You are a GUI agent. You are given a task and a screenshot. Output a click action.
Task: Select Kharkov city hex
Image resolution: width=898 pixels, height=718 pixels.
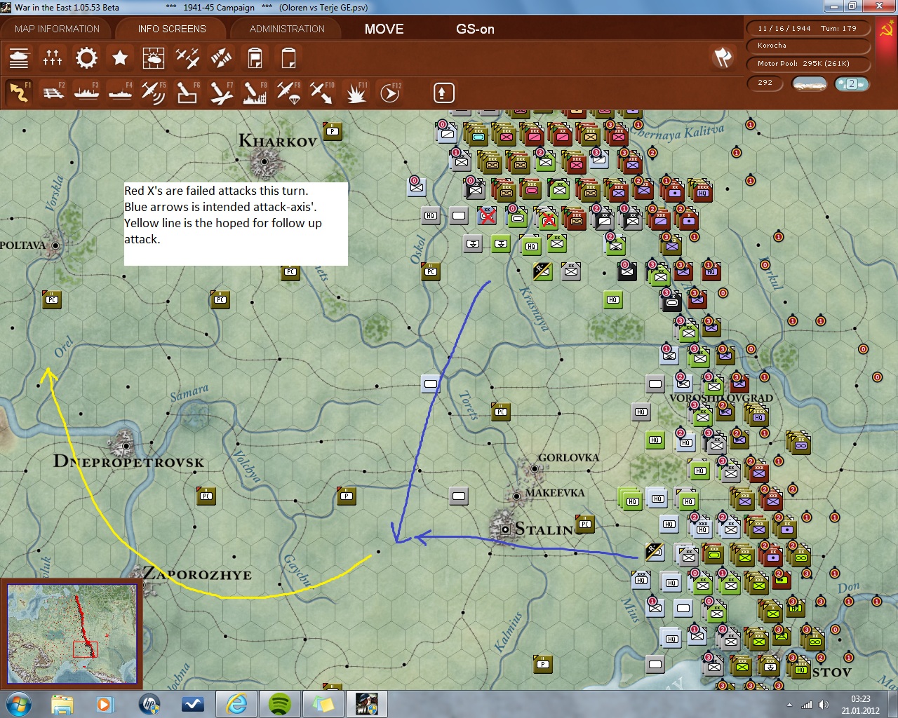[264, 162]
